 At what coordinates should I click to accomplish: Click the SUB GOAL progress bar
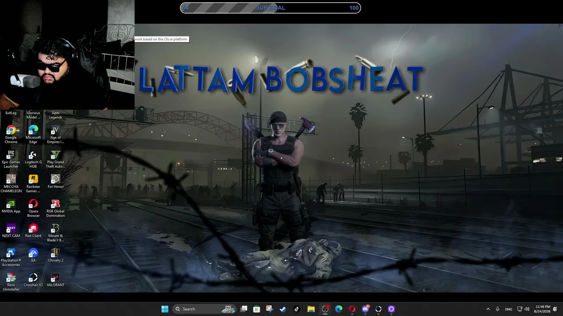[271, 8]
